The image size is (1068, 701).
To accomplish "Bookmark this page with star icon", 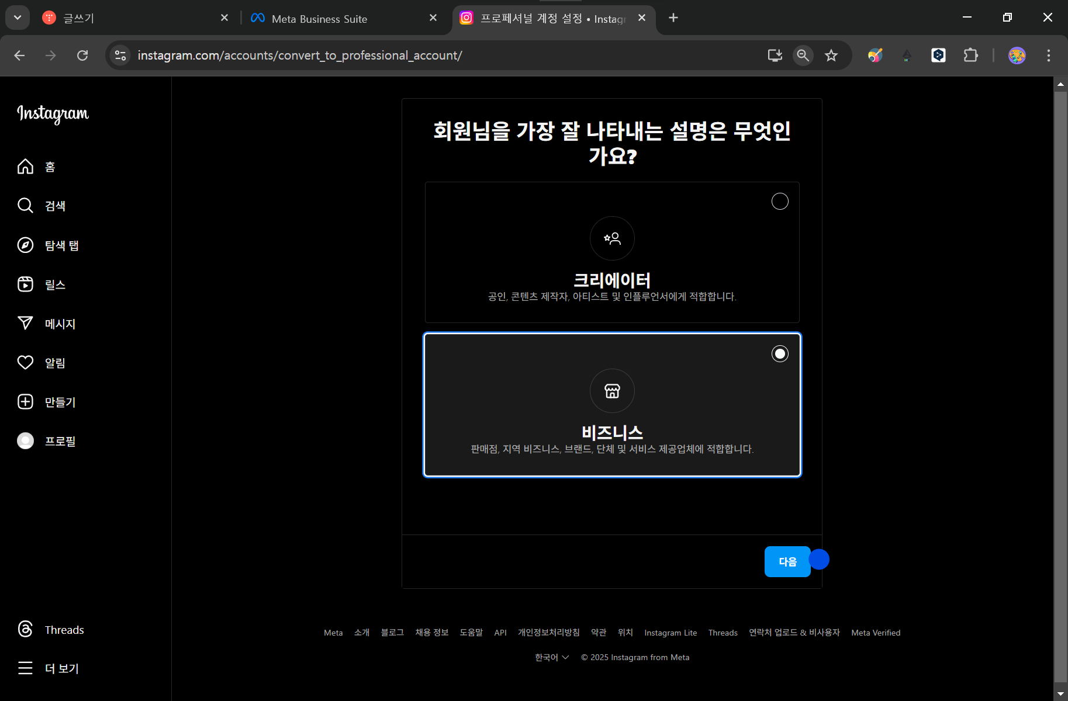I will click(831, 55).
